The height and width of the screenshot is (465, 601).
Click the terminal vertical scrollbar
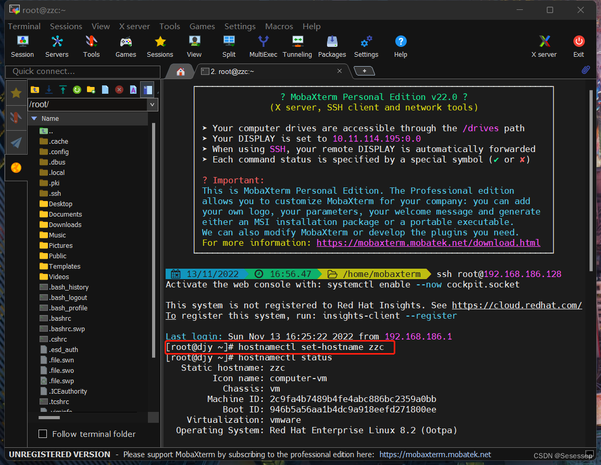pyautogui.click(x=591, y=180)
